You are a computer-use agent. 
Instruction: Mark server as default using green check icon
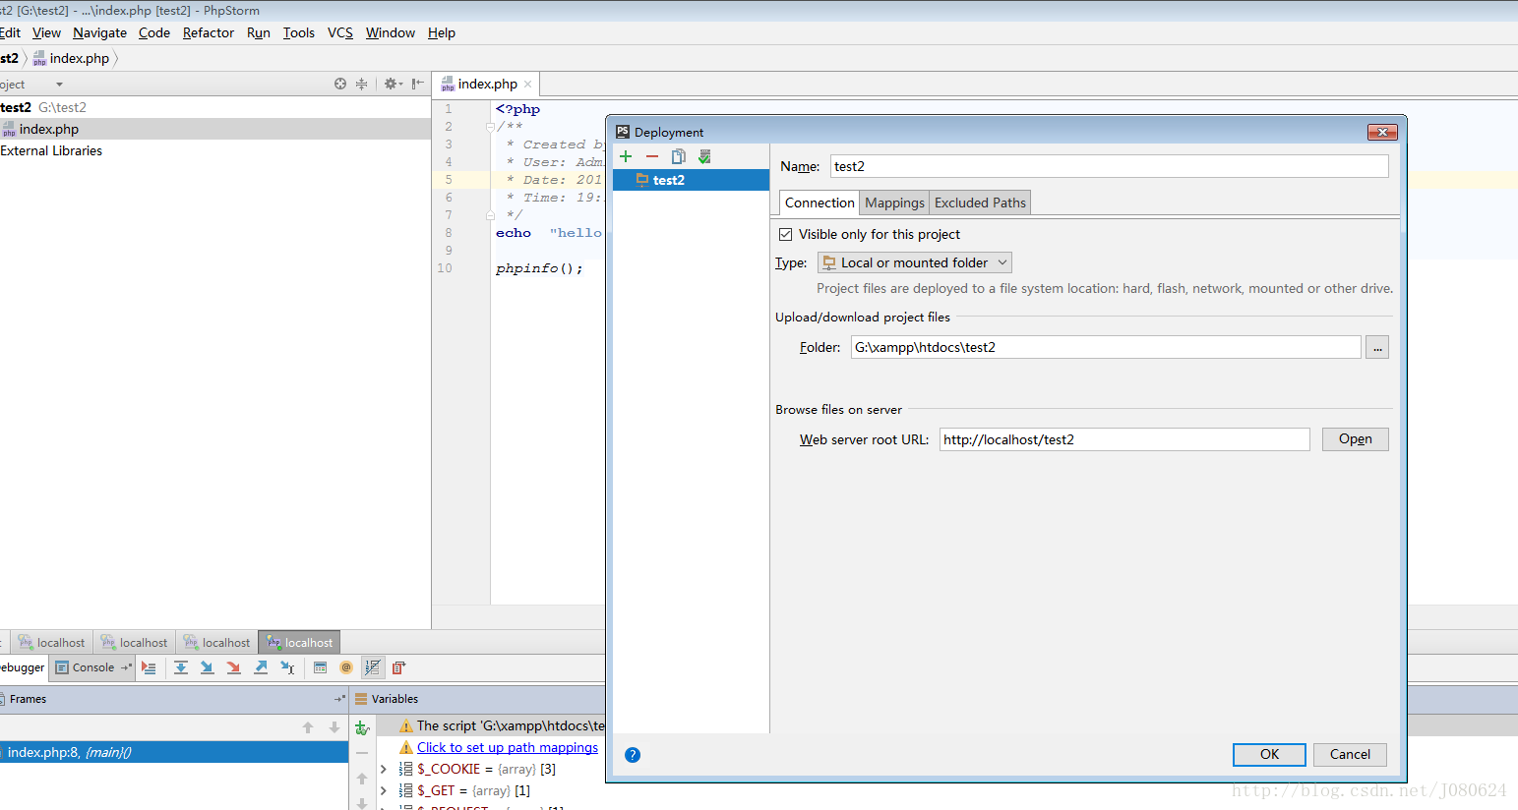pyautogui.click(x=704, y=156)
